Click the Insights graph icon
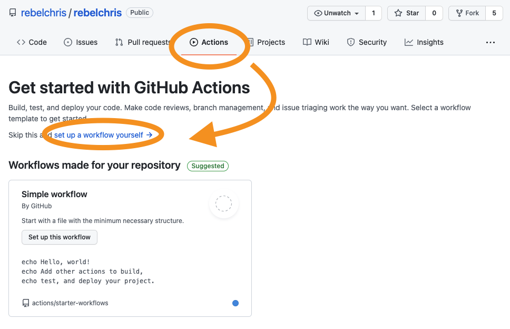The height and width of the screenshot is (329, 510). click(x=409, y=42)
